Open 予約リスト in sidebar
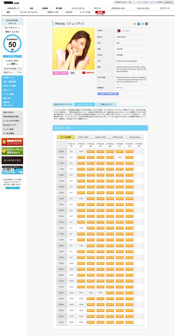This screenshot has height=336, width=176. pos(12,90)
